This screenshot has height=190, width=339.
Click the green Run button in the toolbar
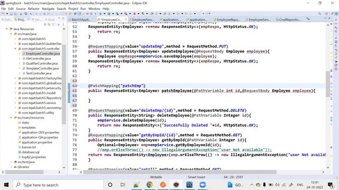(109, 14)
